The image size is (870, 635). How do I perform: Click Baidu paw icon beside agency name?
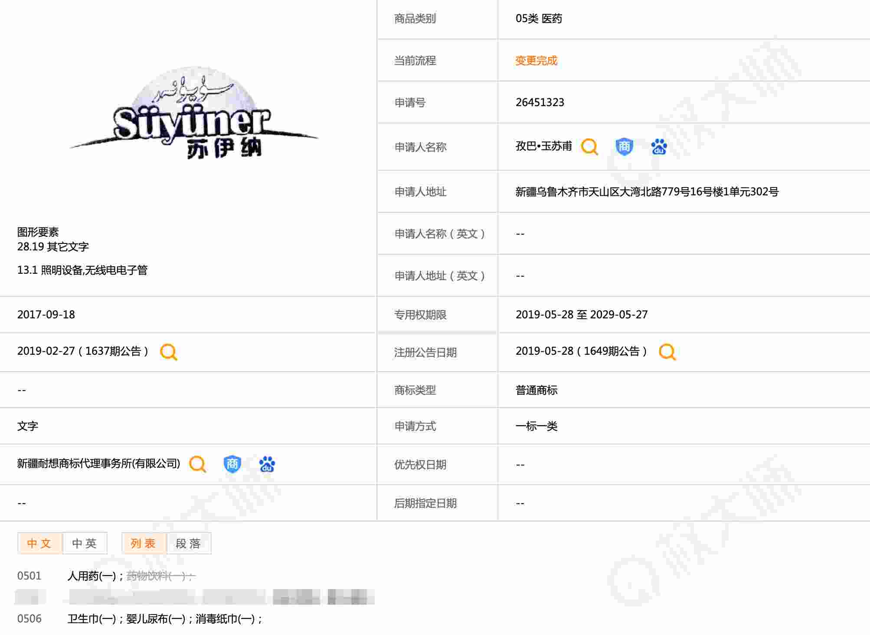point(267,464)
